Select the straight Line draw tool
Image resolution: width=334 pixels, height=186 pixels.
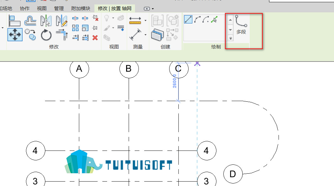tap(188, 19)
